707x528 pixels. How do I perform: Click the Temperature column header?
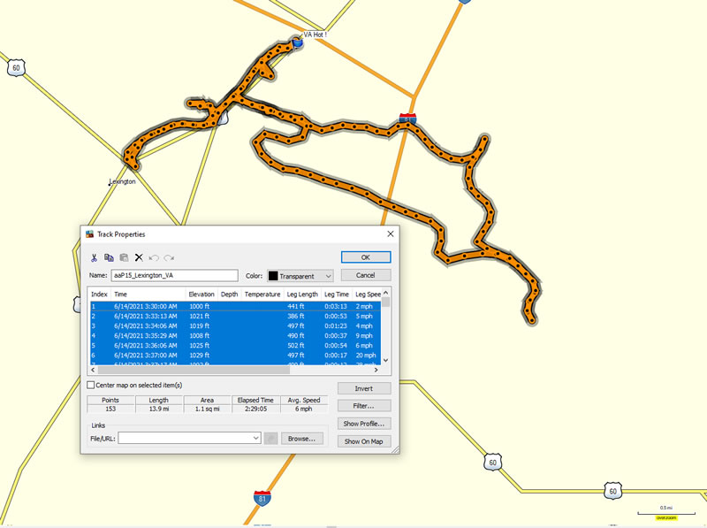coord(262,295)
